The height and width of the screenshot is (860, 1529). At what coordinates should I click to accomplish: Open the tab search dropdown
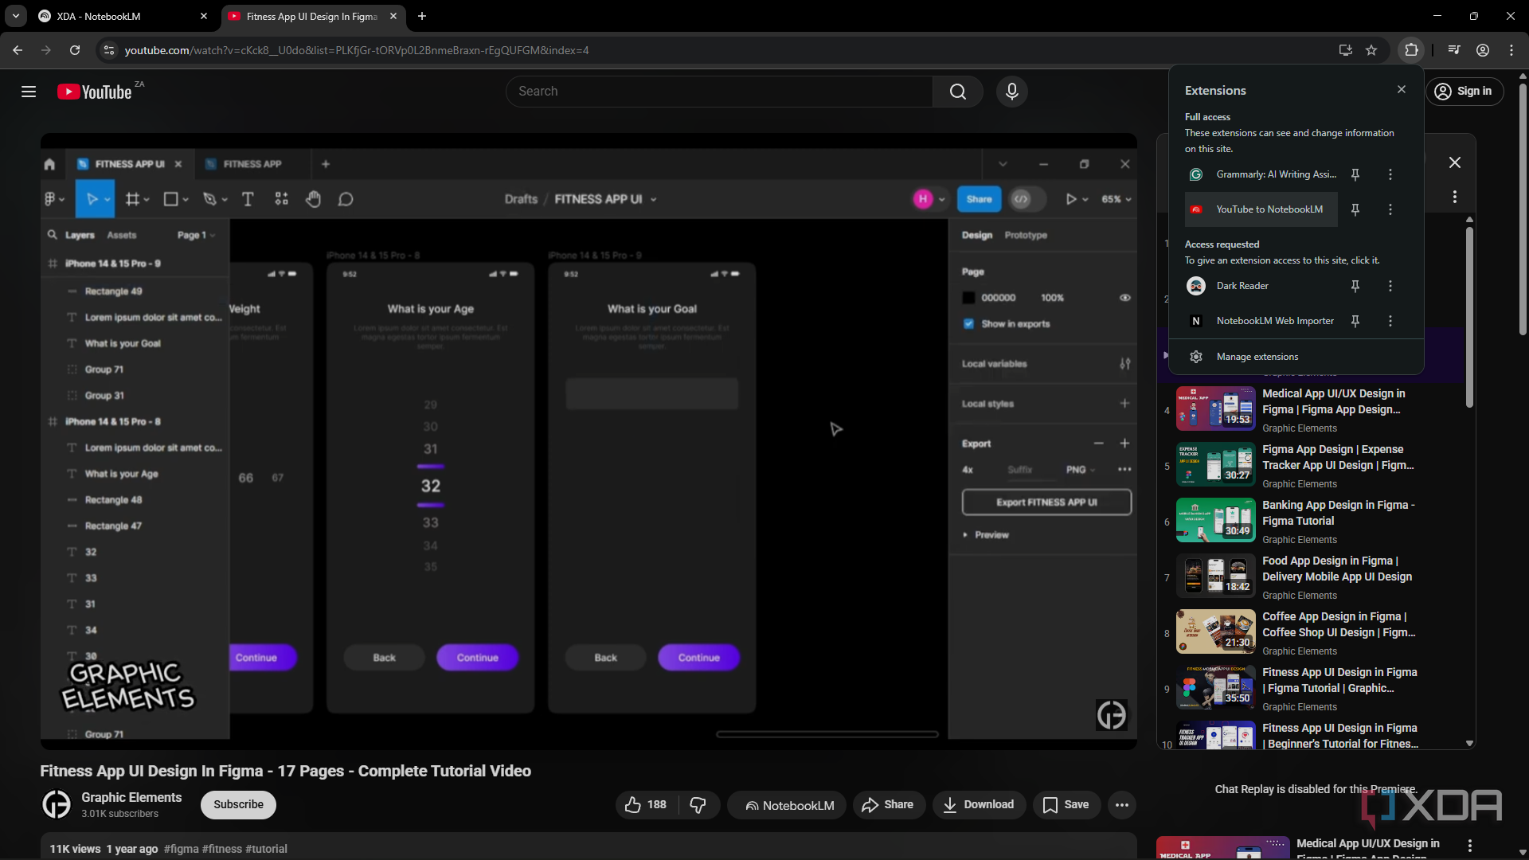click(15, 16)
